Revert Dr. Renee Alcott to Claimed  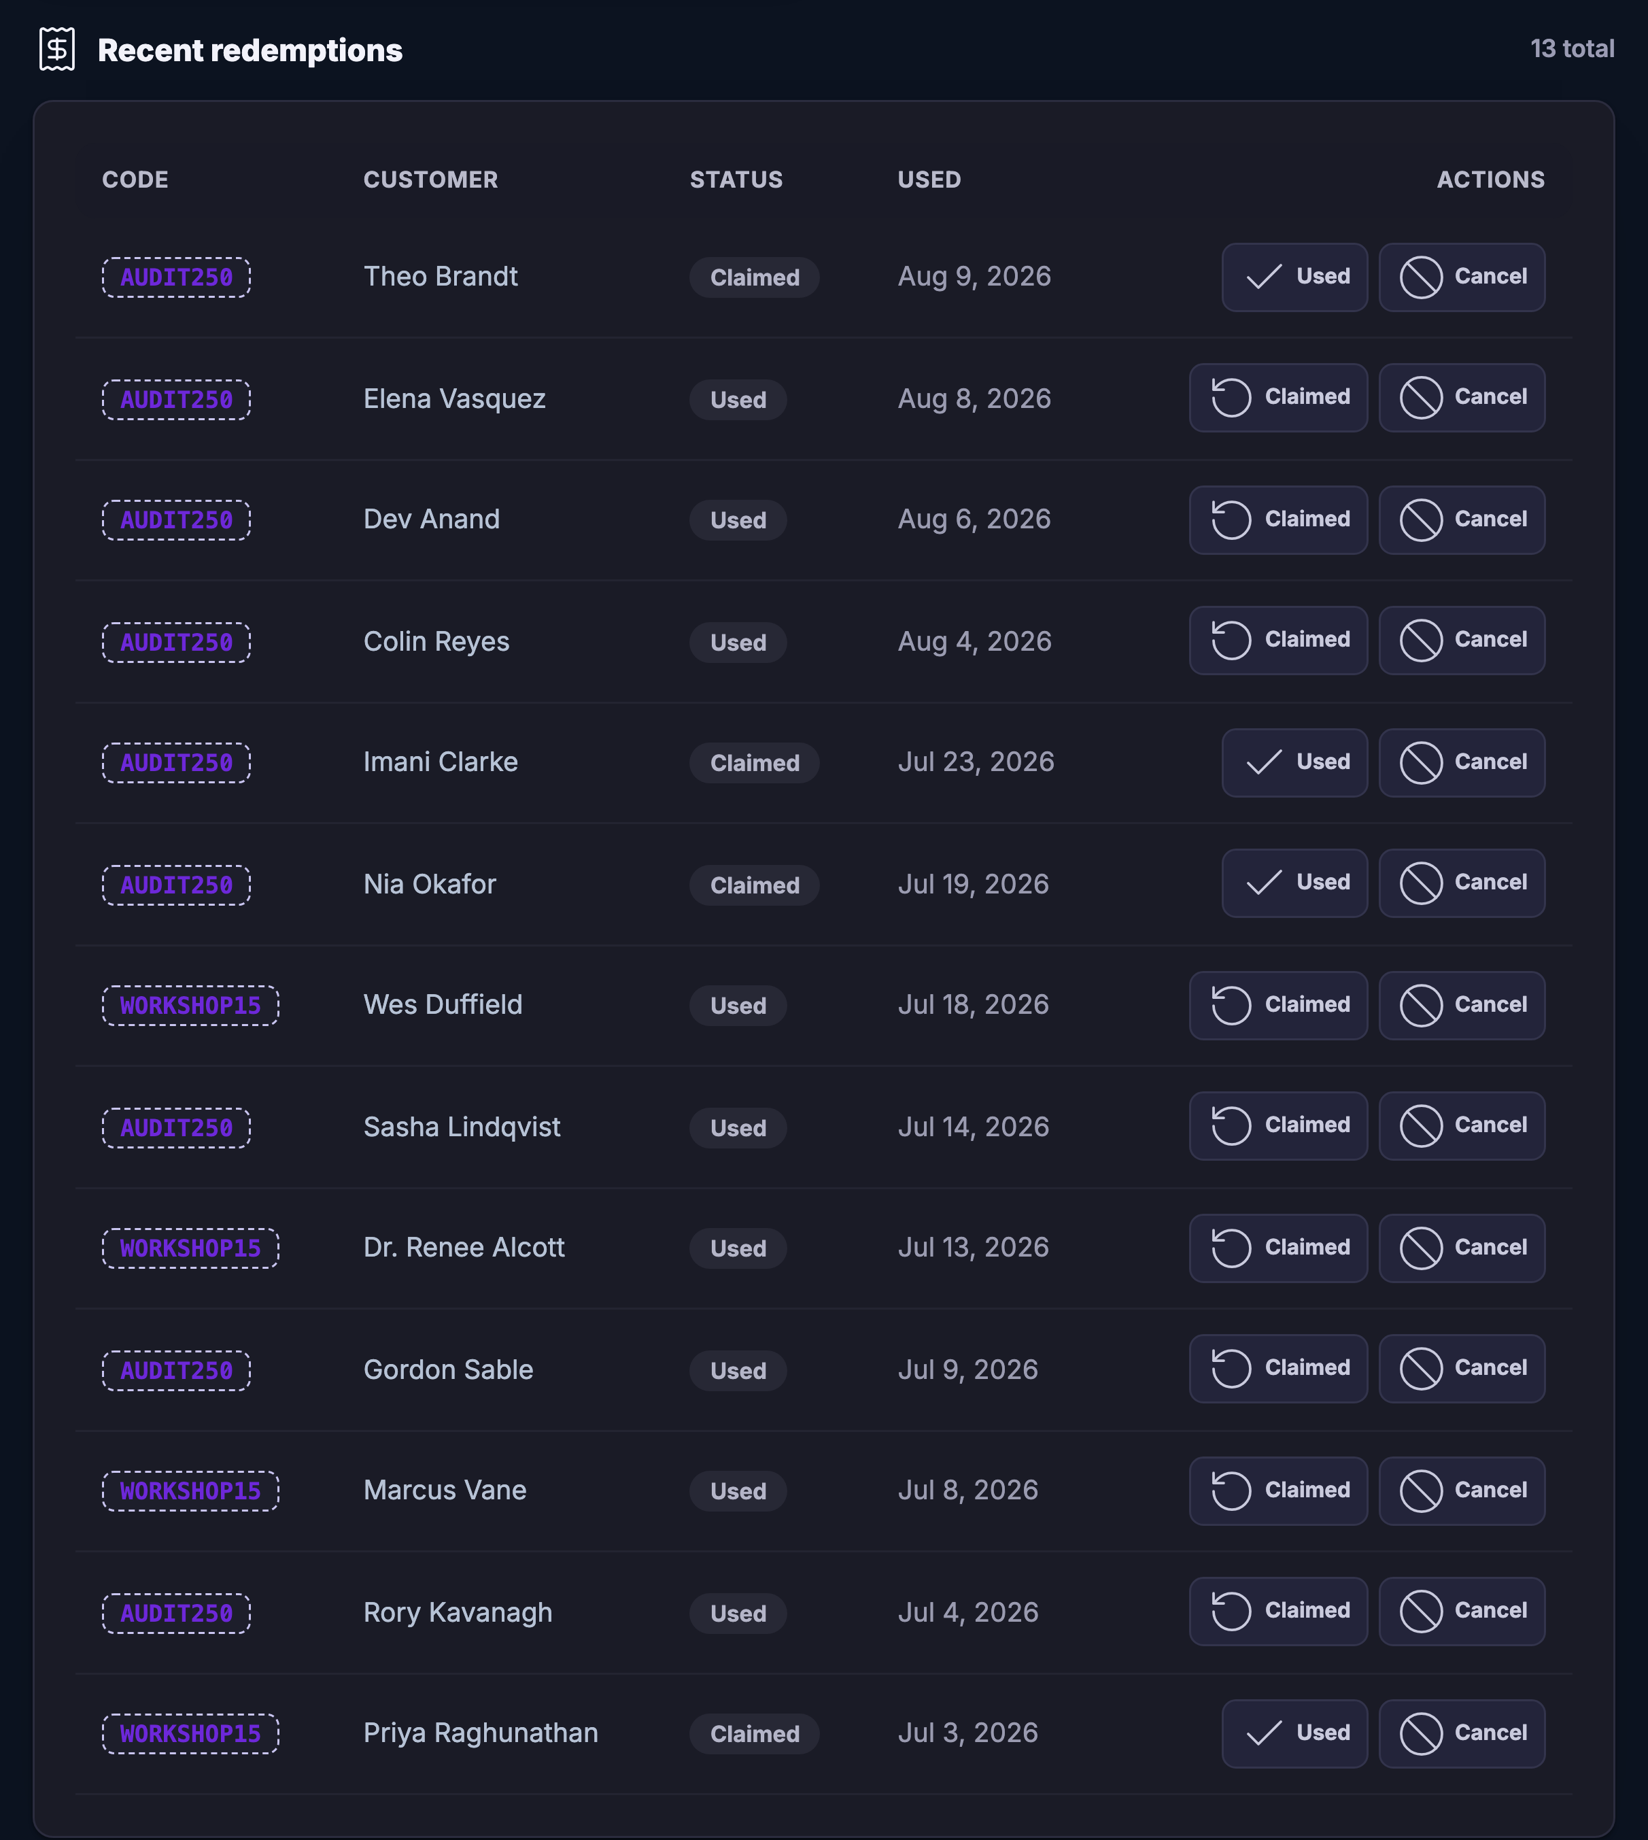click(x=1277, y=1248)
